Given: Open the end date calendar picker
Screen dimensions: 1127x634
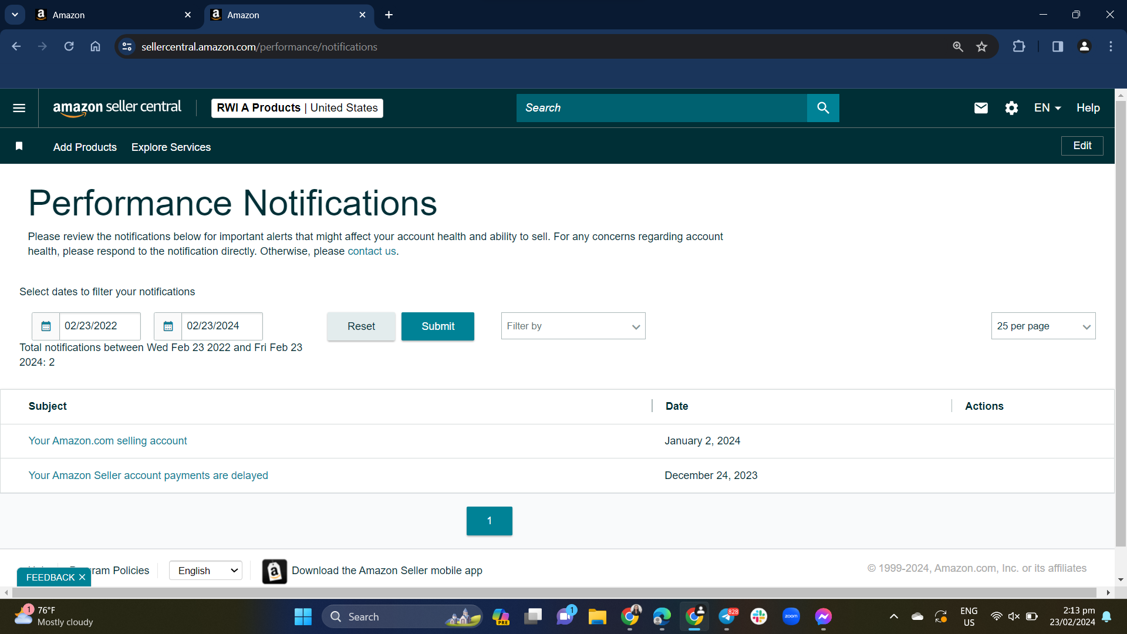Looking at the screenshot, I should [168, 326].
